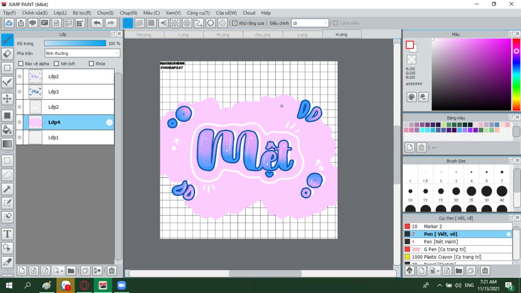Open the Bộ lọc(R) menu
The height and width of the screenshot is (293, 521).
(x=82, y=13)
